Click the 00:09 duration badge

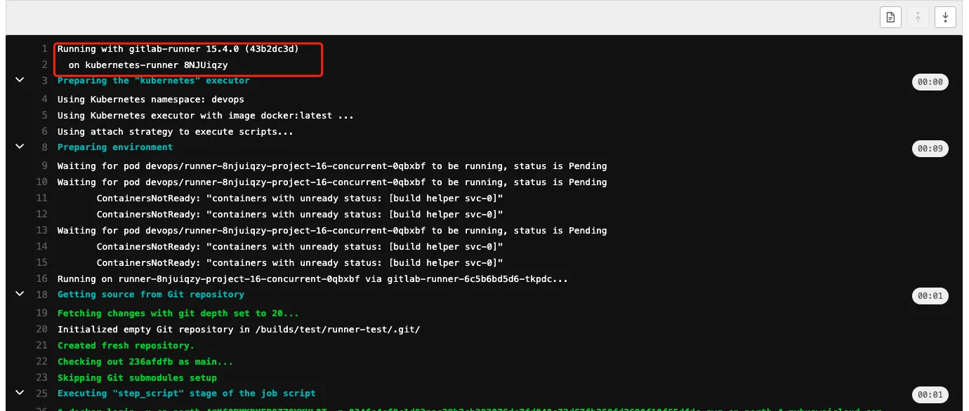[x=930, y=149]
